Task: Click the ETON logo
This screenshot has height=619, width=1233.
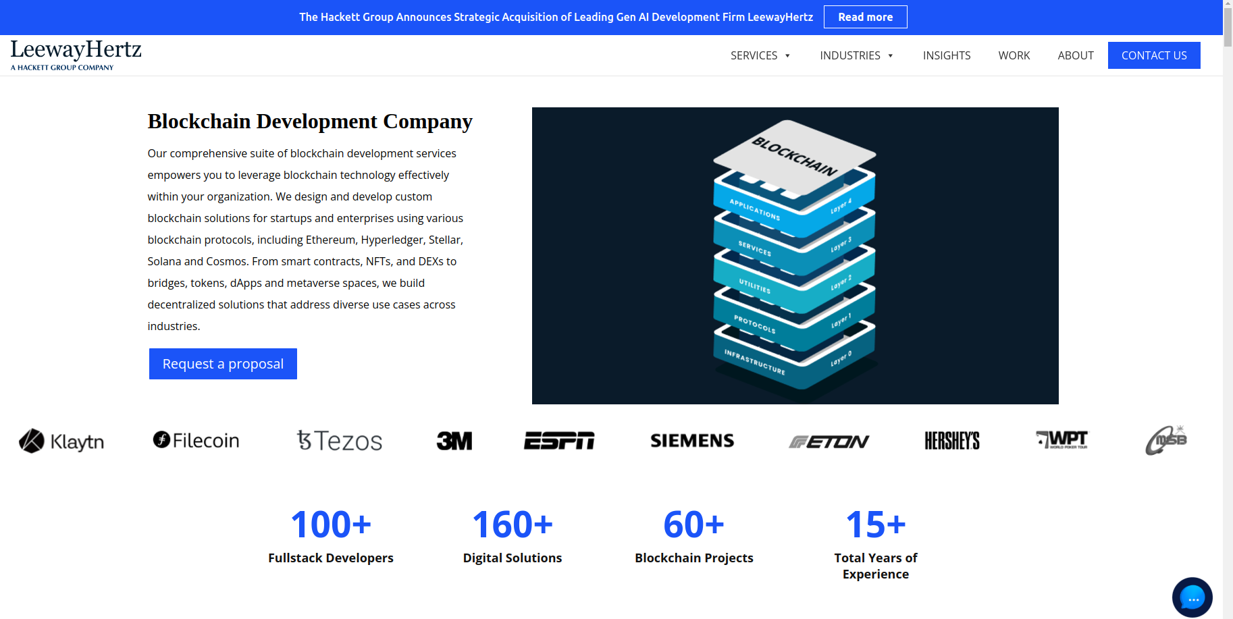Action: click(x=829, y=441)
